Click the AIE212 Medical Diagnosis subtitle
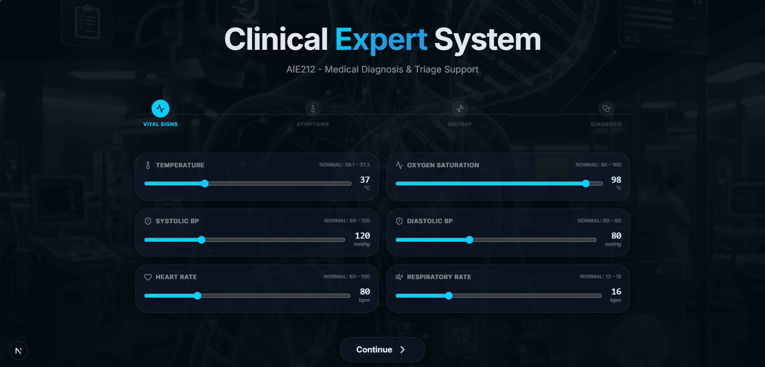Viewport: 765px width, 367px height. 382,70
